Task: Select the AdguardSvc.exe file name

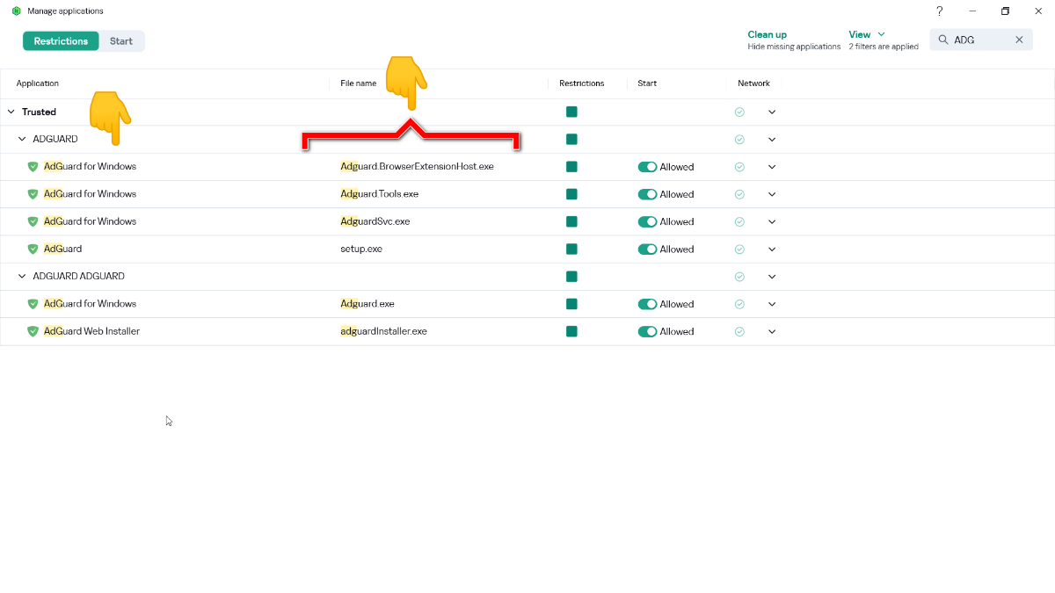Action: click(x=375, y=221)
